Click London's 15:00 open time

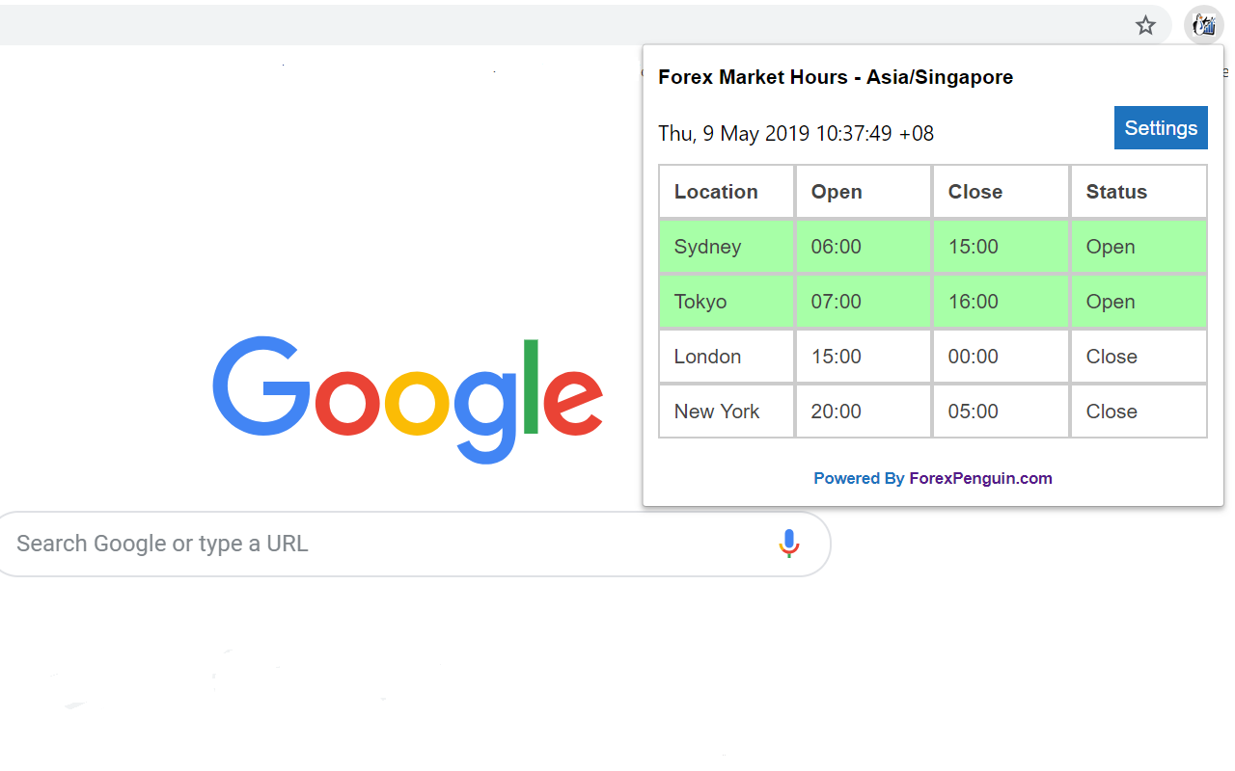(x=864, y=357)
